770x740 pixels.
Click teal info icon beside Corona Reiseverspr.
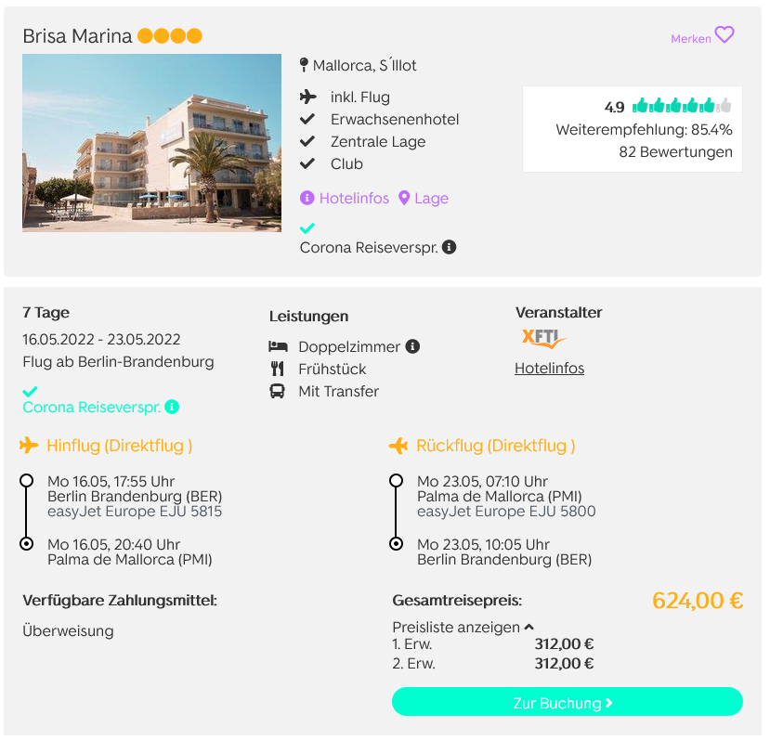[172, 407]
